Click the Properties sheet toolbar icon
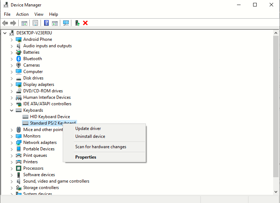 click(35, 23)
